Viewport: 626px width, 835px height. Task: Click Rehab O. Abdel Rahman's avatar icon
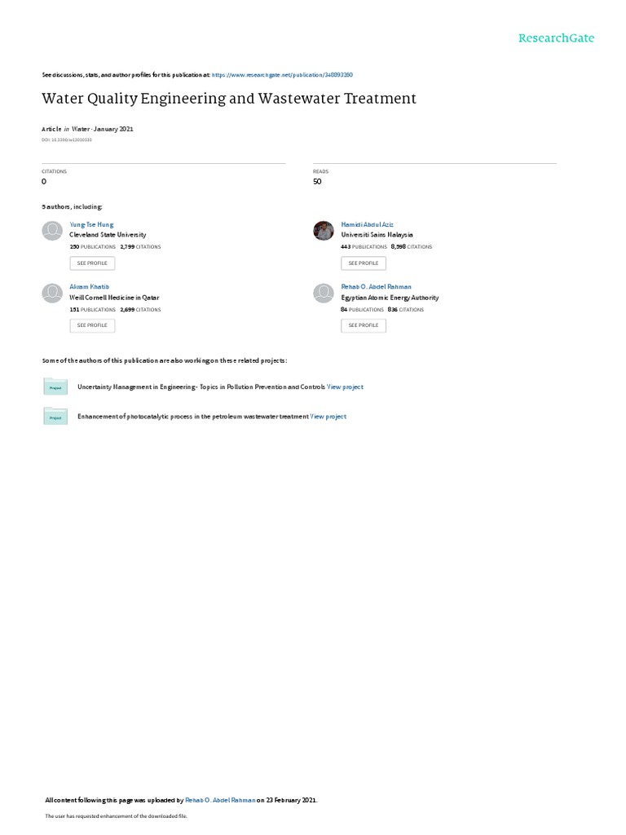[323, 293]
